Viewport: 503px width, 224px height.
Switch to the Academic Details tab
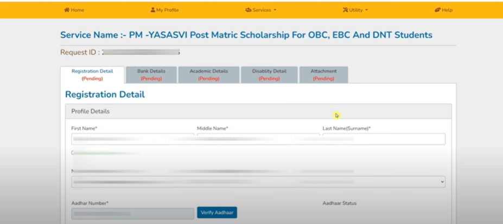tap(209, 75)
